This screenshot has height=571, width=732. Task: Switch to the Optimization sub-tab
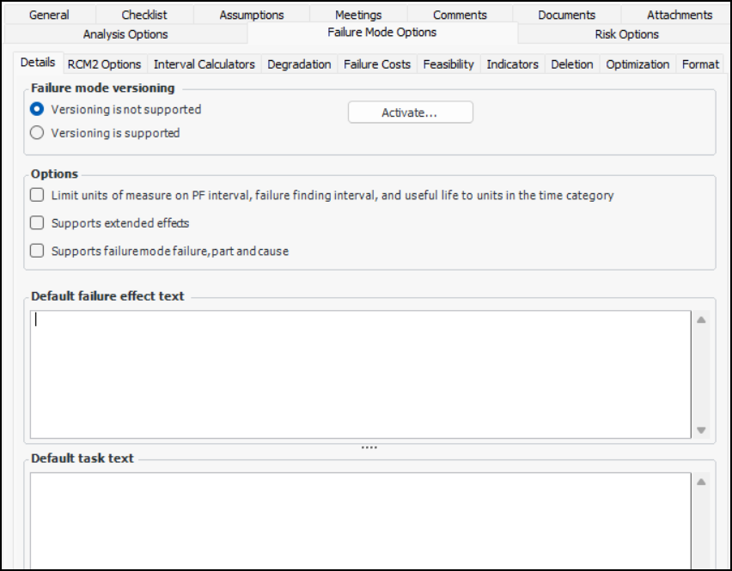(637, 64)
